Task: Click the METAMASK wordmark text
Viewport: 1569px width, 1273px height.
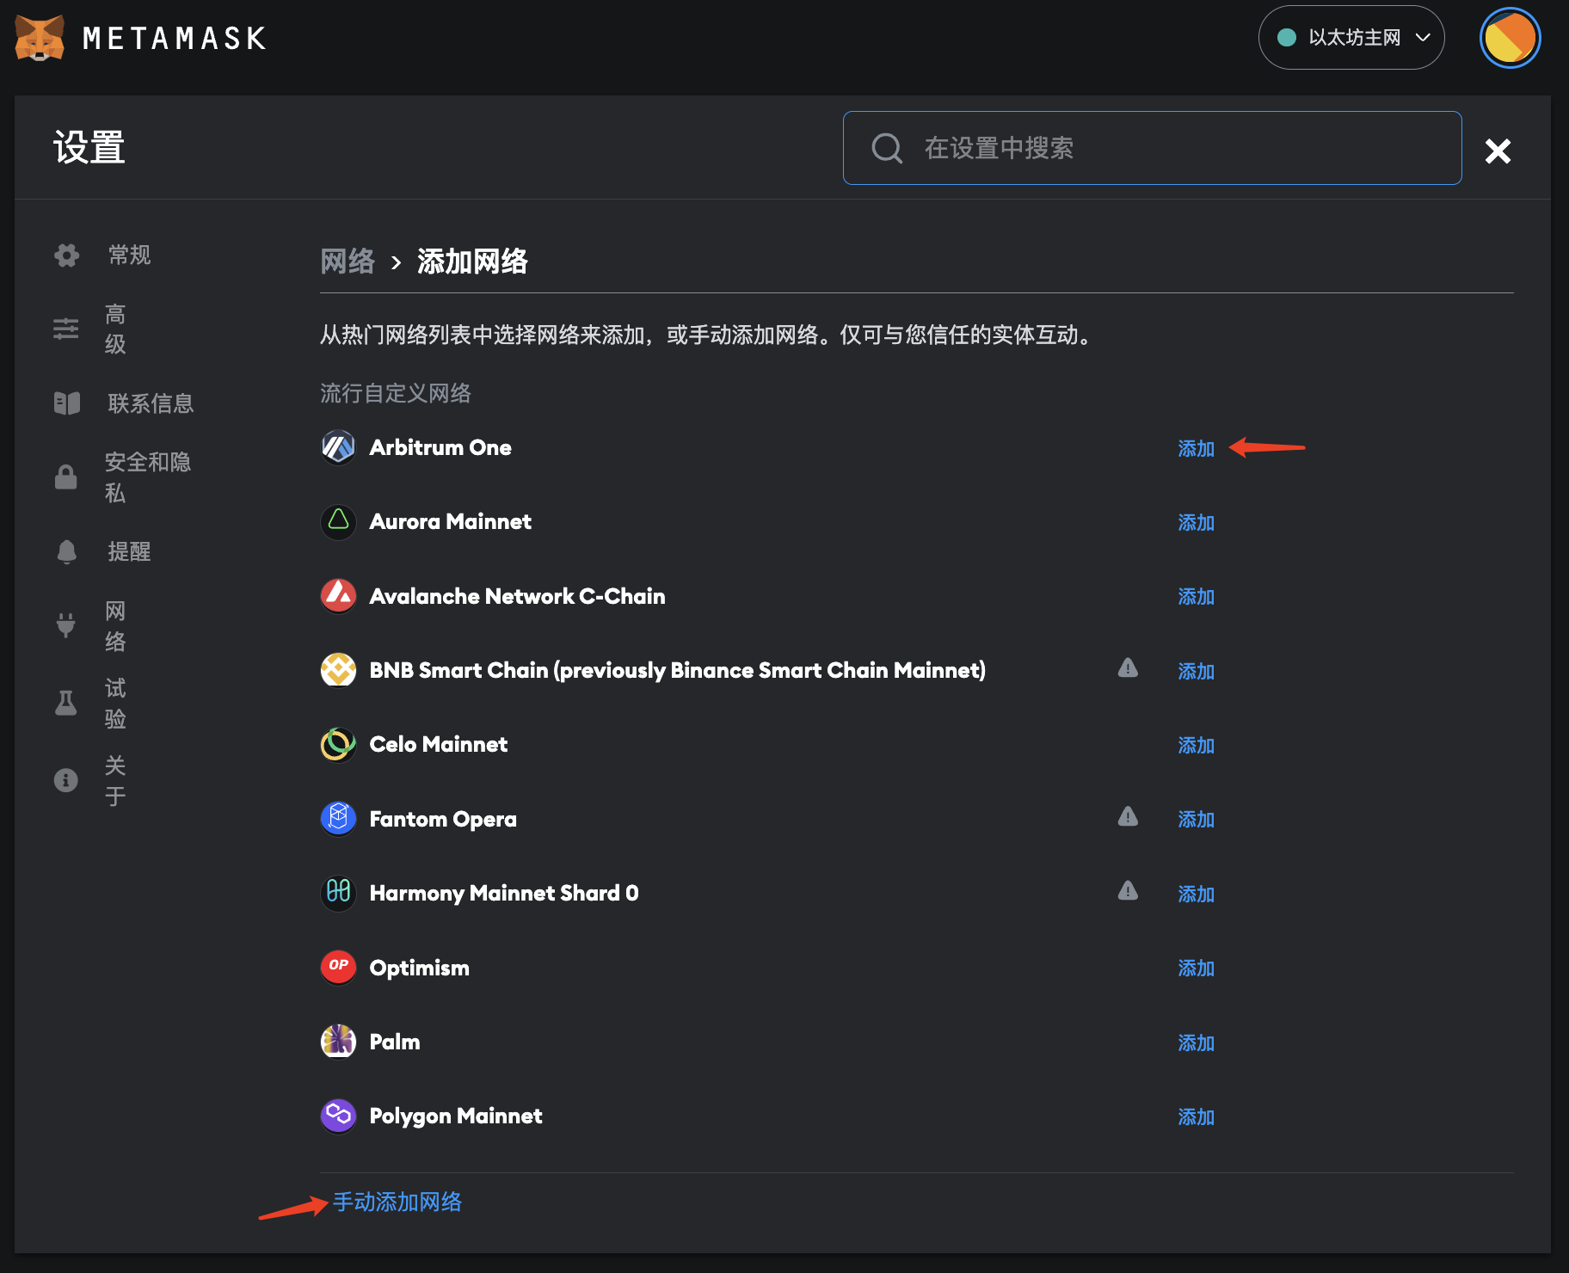Action: click(x=175, y=39)
